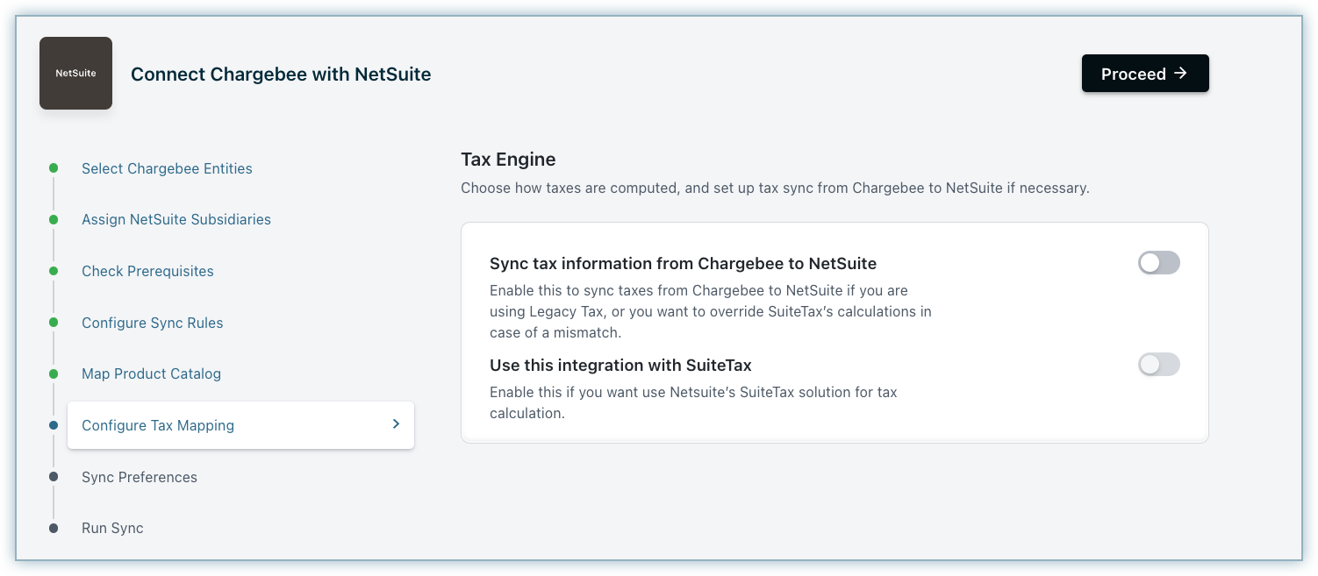Click the gray dot beside Sync Preferences
The height and width of the screenshot is (576, 1318).
pyautogui.click(x=54, y=477)
